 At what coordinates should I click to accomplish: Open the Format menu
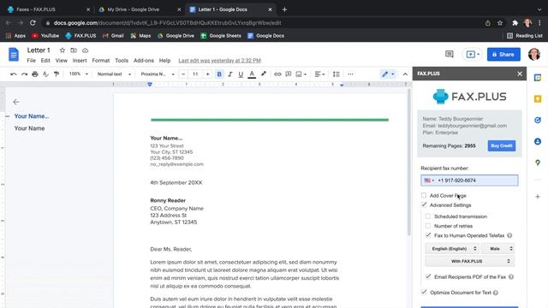click(101, 61)
